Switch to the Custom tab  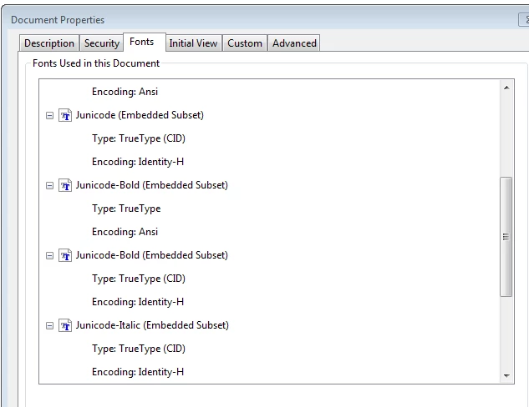click(x=245, y=43)
